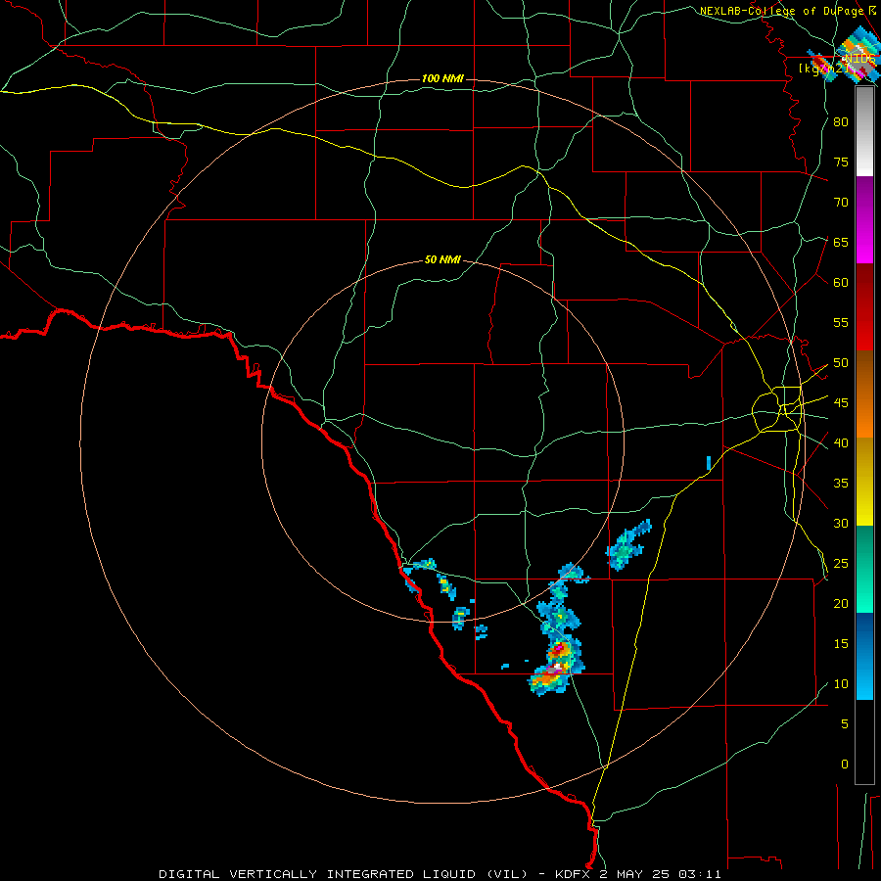Select the red segment of the color bar
881x881 pixels.
click(x=864, y=307)
